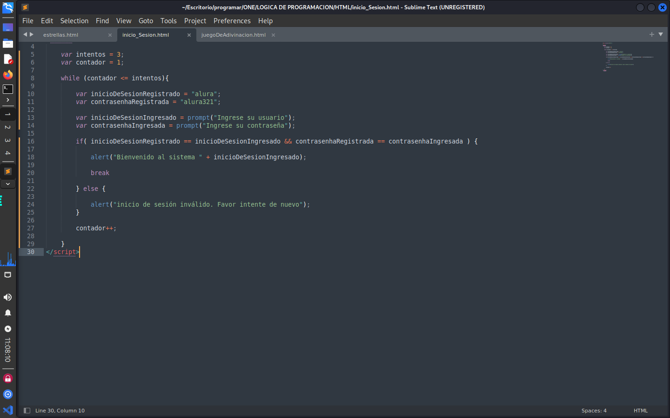670x418 pixels.
Task: Click the red lock screen icon
Action: click(x=8, y=379)
